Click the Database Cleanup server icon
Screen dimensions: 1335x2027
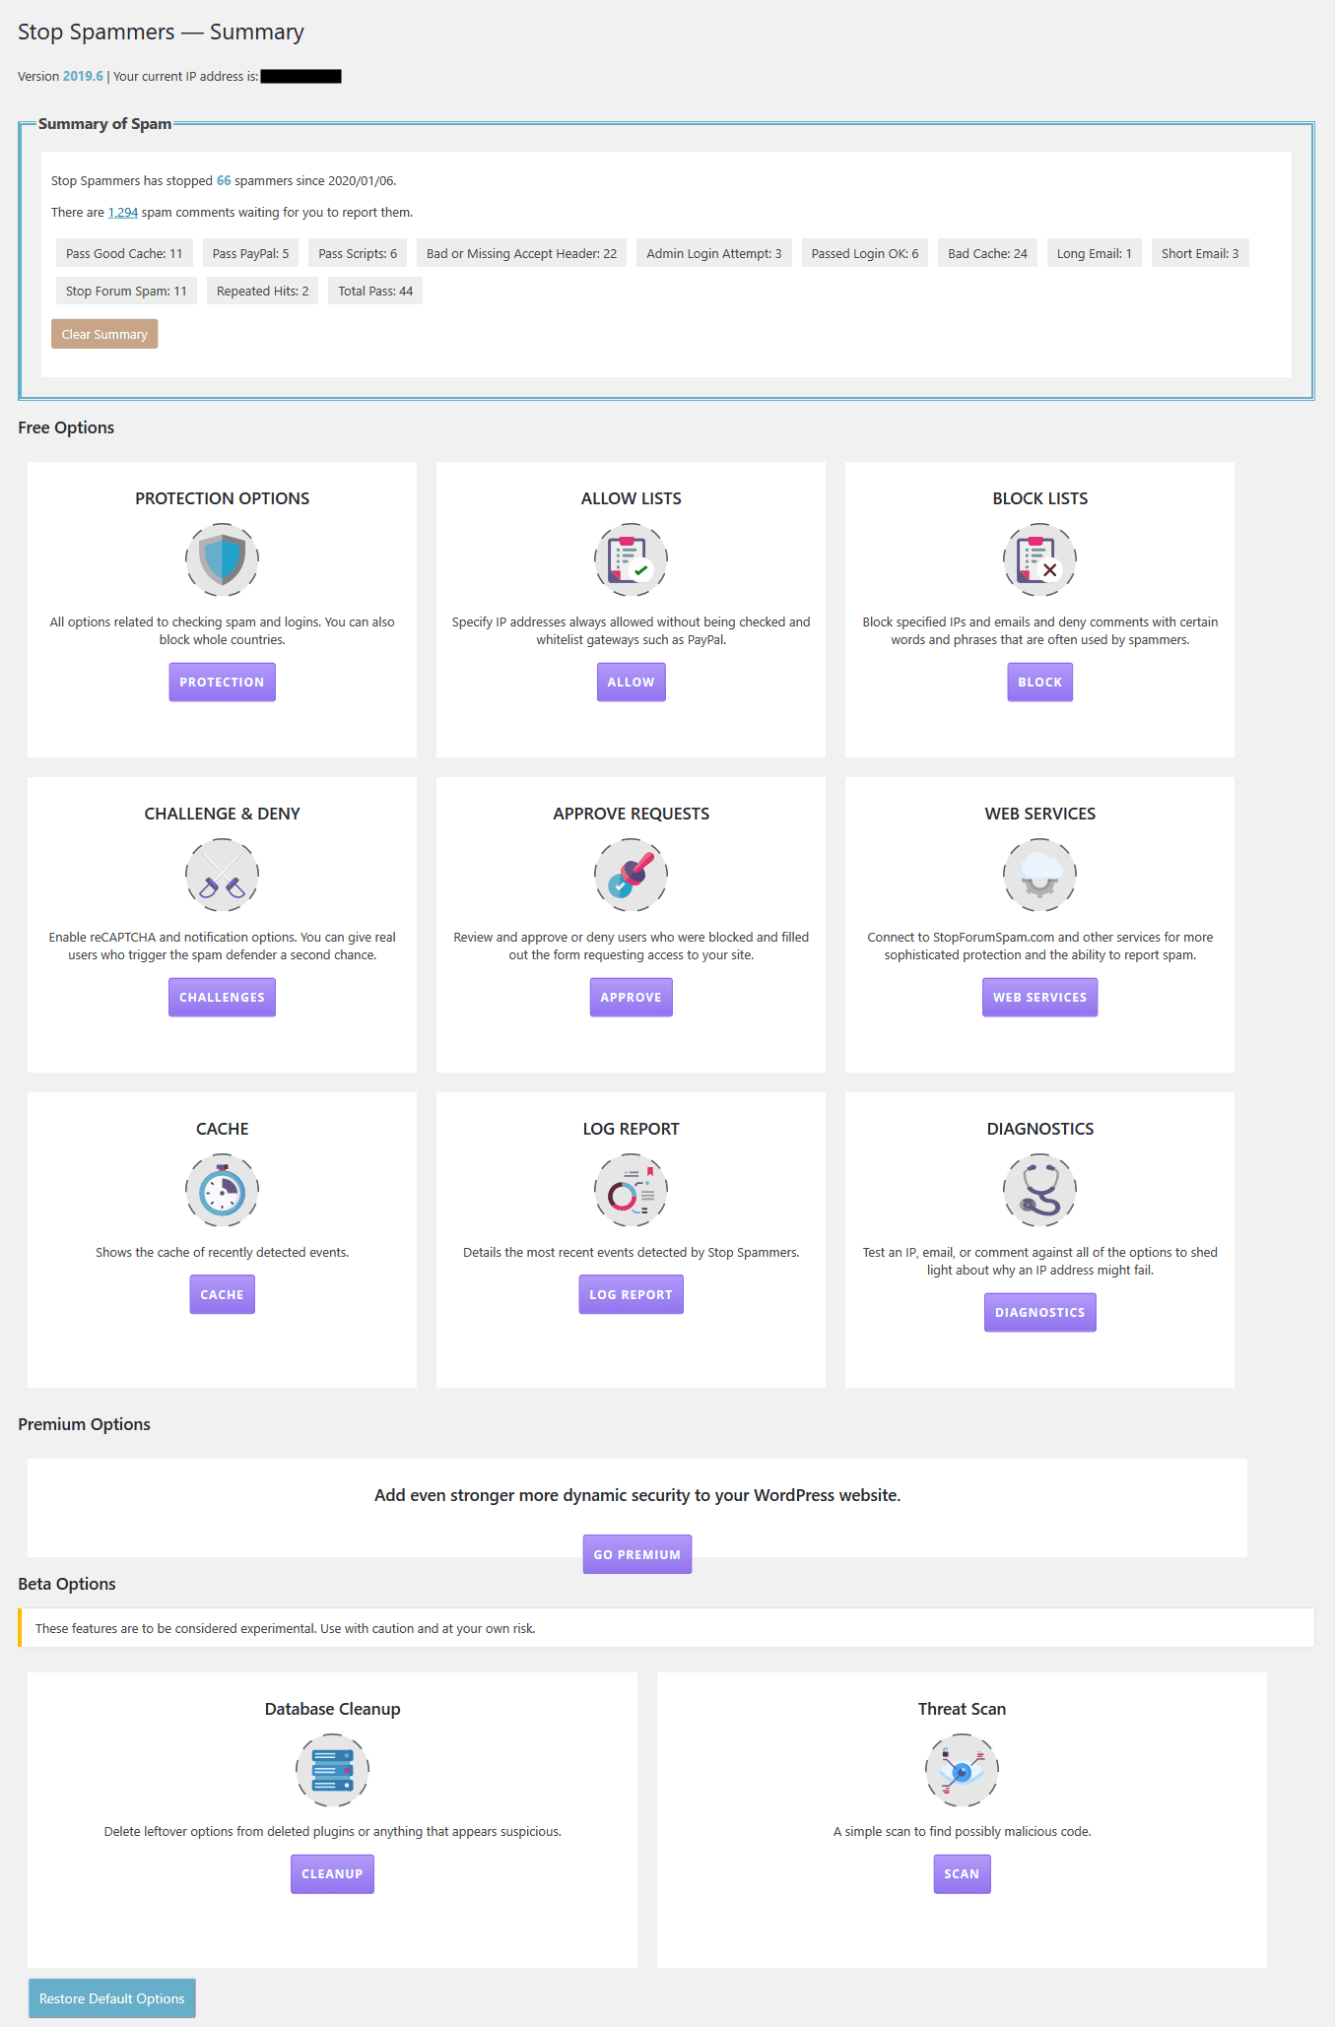click(332, 1770)
